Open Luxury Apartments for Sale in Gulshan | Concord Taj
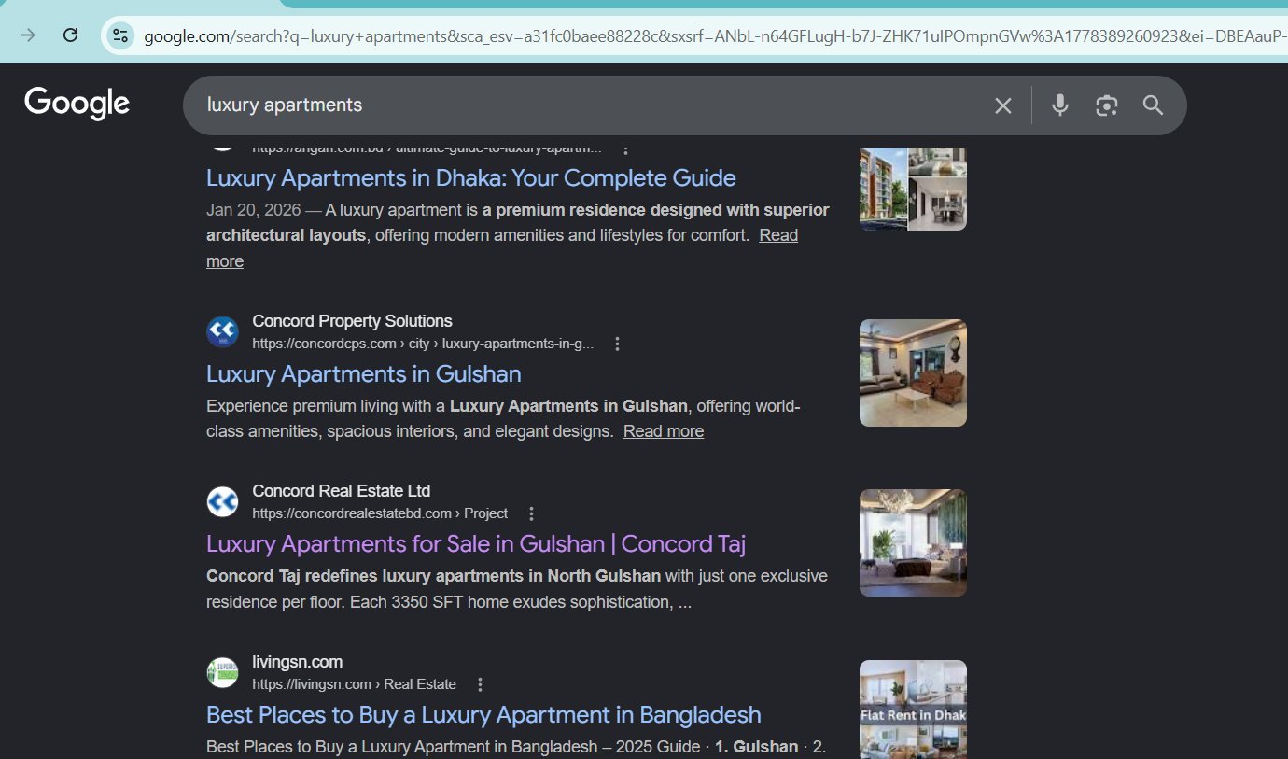Image resolution: width=1288 pixels, height=759 pixels. 476,543
